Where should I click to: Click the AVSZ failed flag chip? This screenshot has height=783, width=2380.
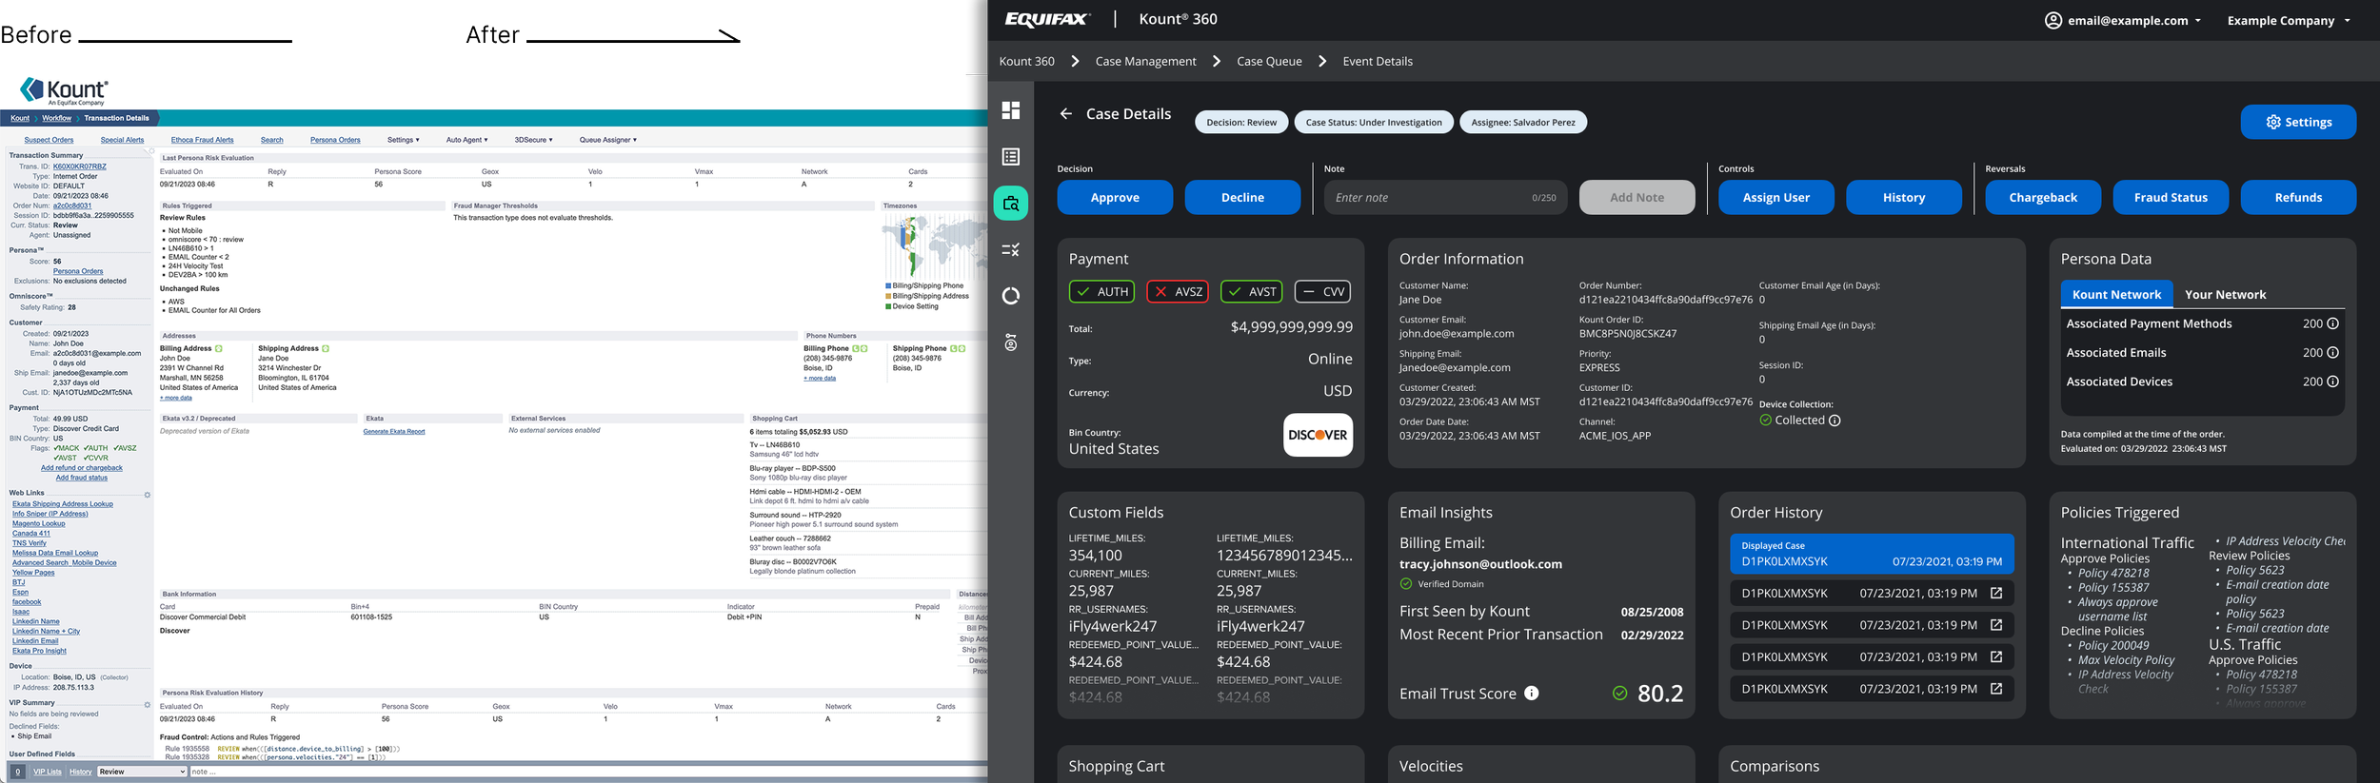click(1178, 292)
